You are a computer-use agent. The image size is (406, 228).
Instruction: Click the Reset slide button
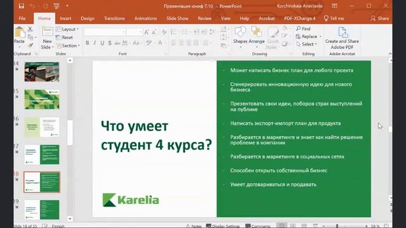coord(65,37)
